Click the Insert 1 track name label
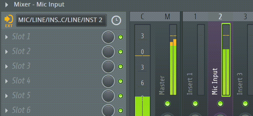The image size is (253, 116). point(190,84)
